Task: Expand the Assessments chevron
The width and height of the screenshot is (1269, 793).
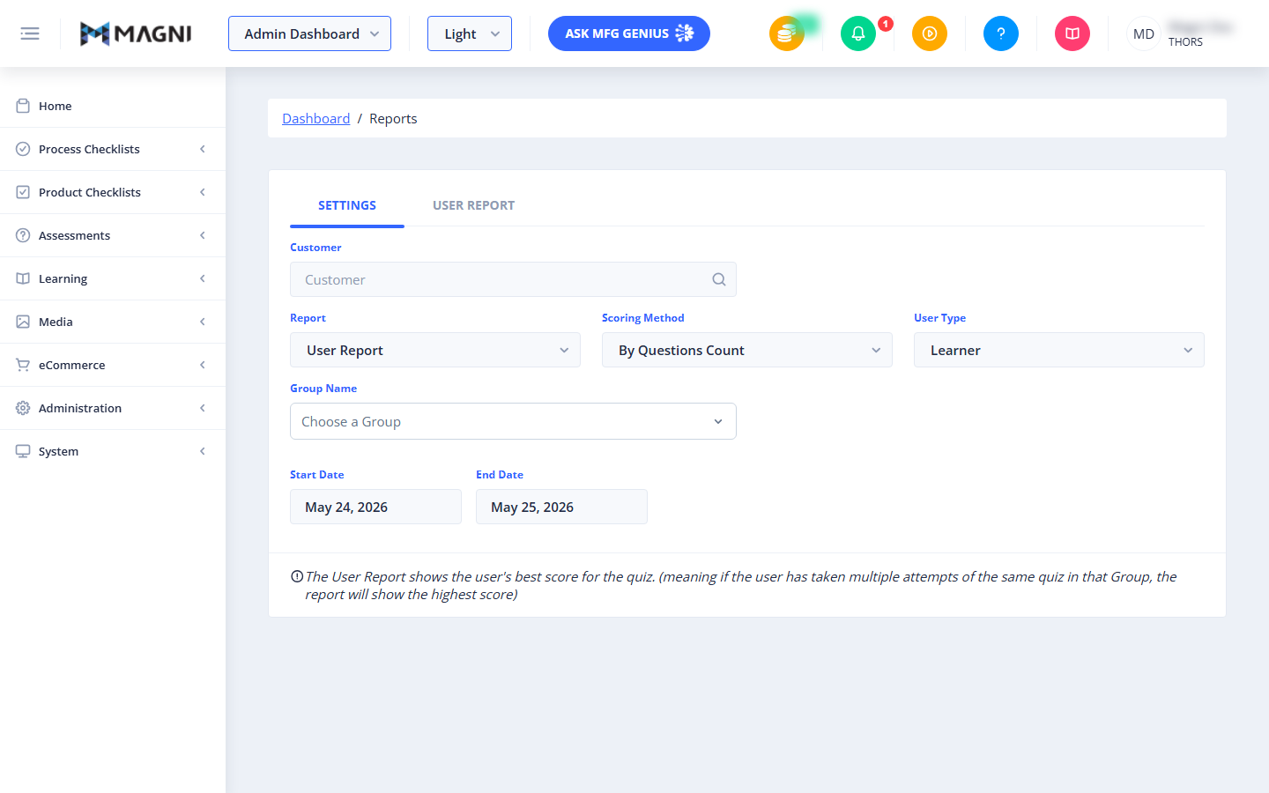Action: 203,235
